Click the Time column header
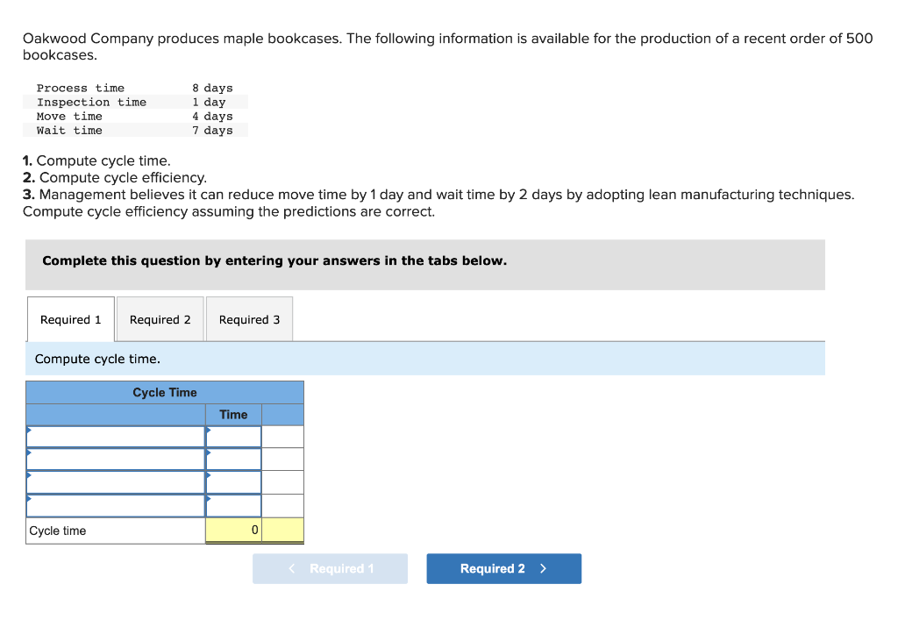Image resolution: width=898 pixels, height=627 pixels. point(233,415)
